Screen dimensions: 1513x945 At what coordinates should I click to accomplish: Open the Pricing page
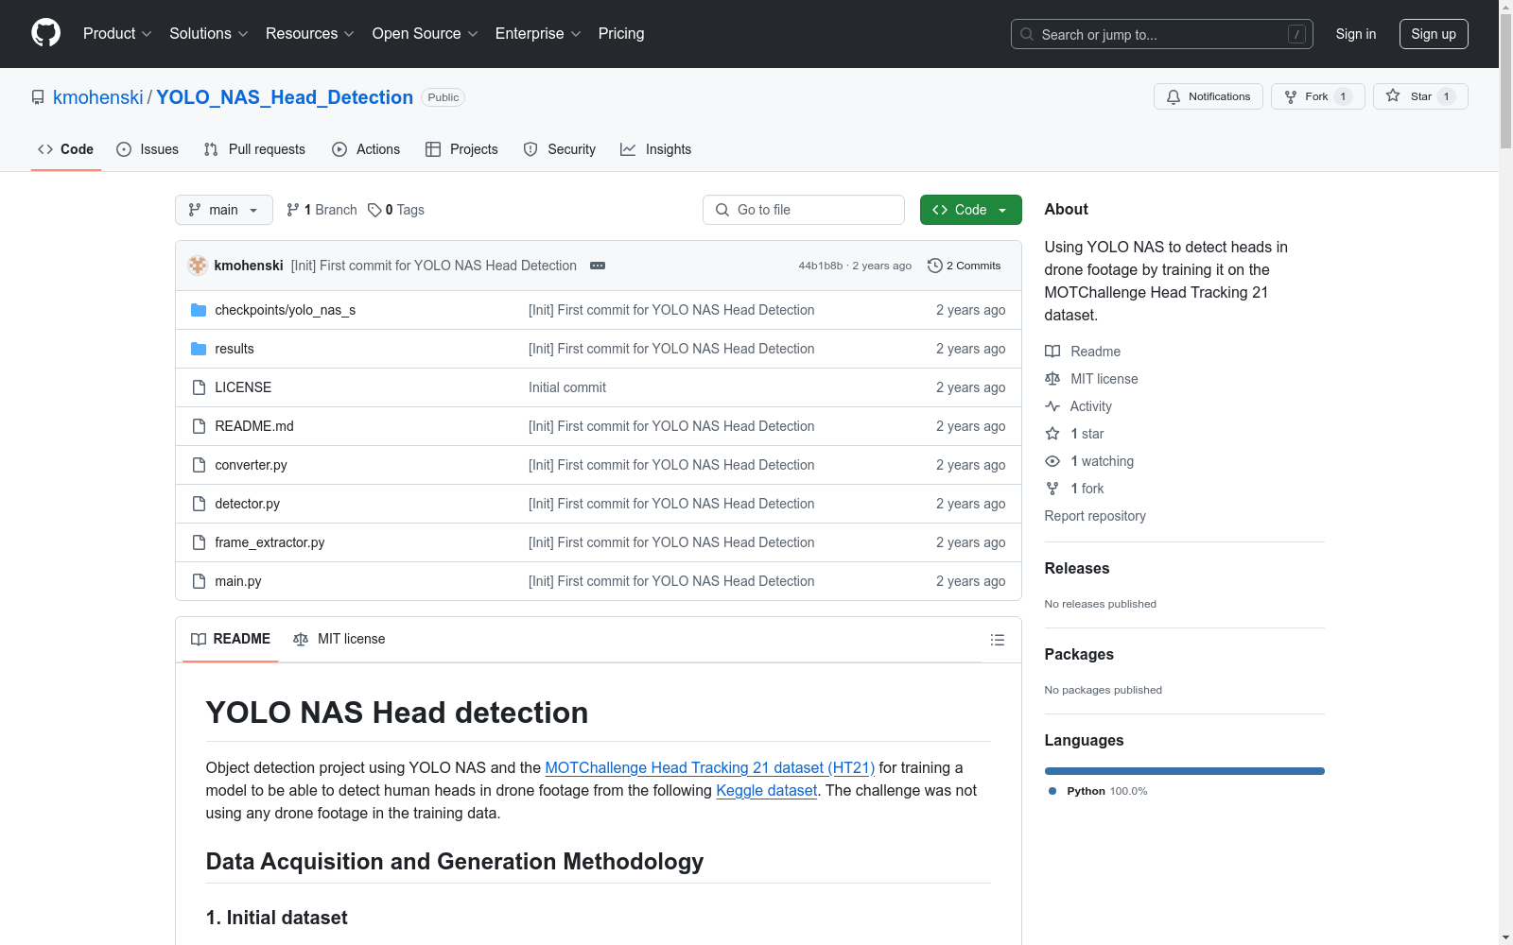pos(621,33)
